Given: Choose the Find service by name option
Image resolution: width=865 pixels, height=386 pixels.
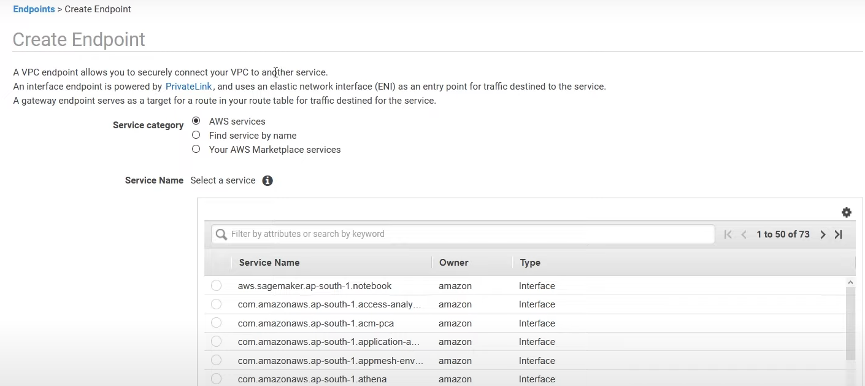Looking at the screenshot, I should click(196, 135).
